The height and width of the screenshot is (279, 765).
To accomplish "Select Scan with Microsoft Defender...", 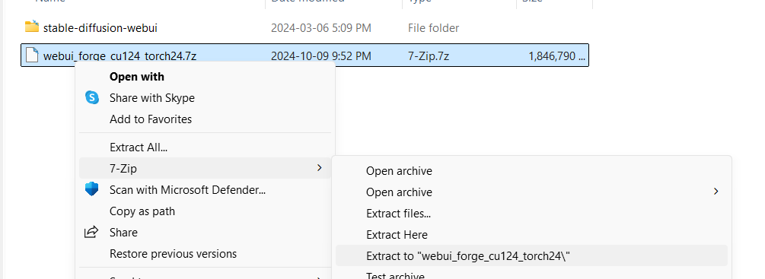I will tap(188, 189).
